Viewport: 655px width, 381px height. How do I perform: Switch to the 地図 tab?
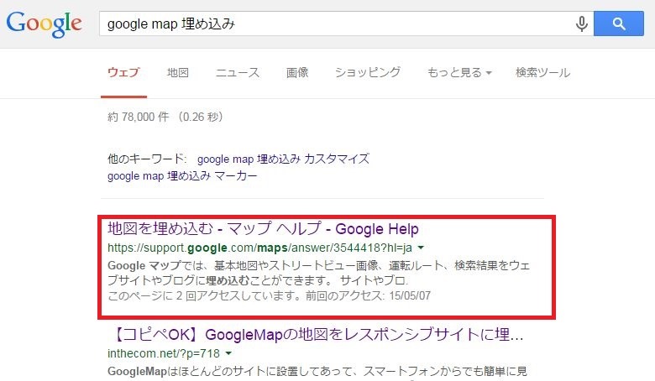(x=178, y=73)
